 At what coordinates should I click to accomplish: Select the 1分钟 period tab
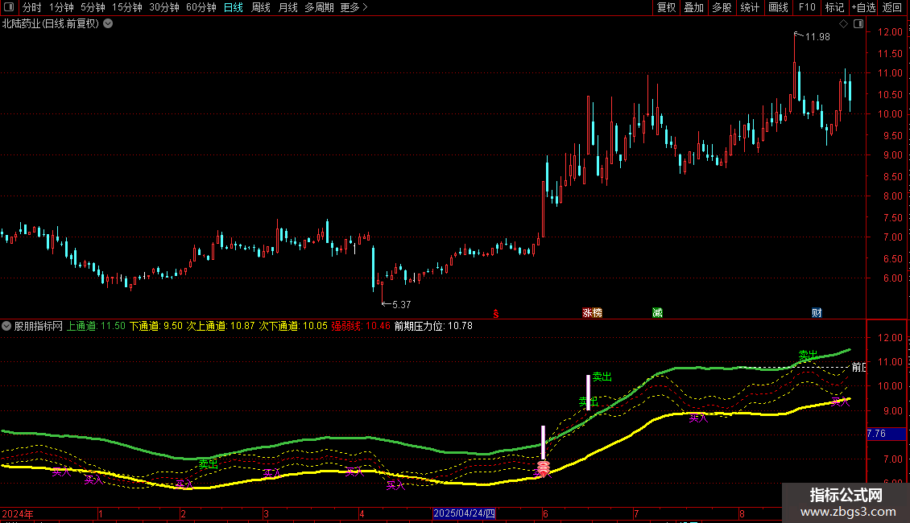pos(61,7)
